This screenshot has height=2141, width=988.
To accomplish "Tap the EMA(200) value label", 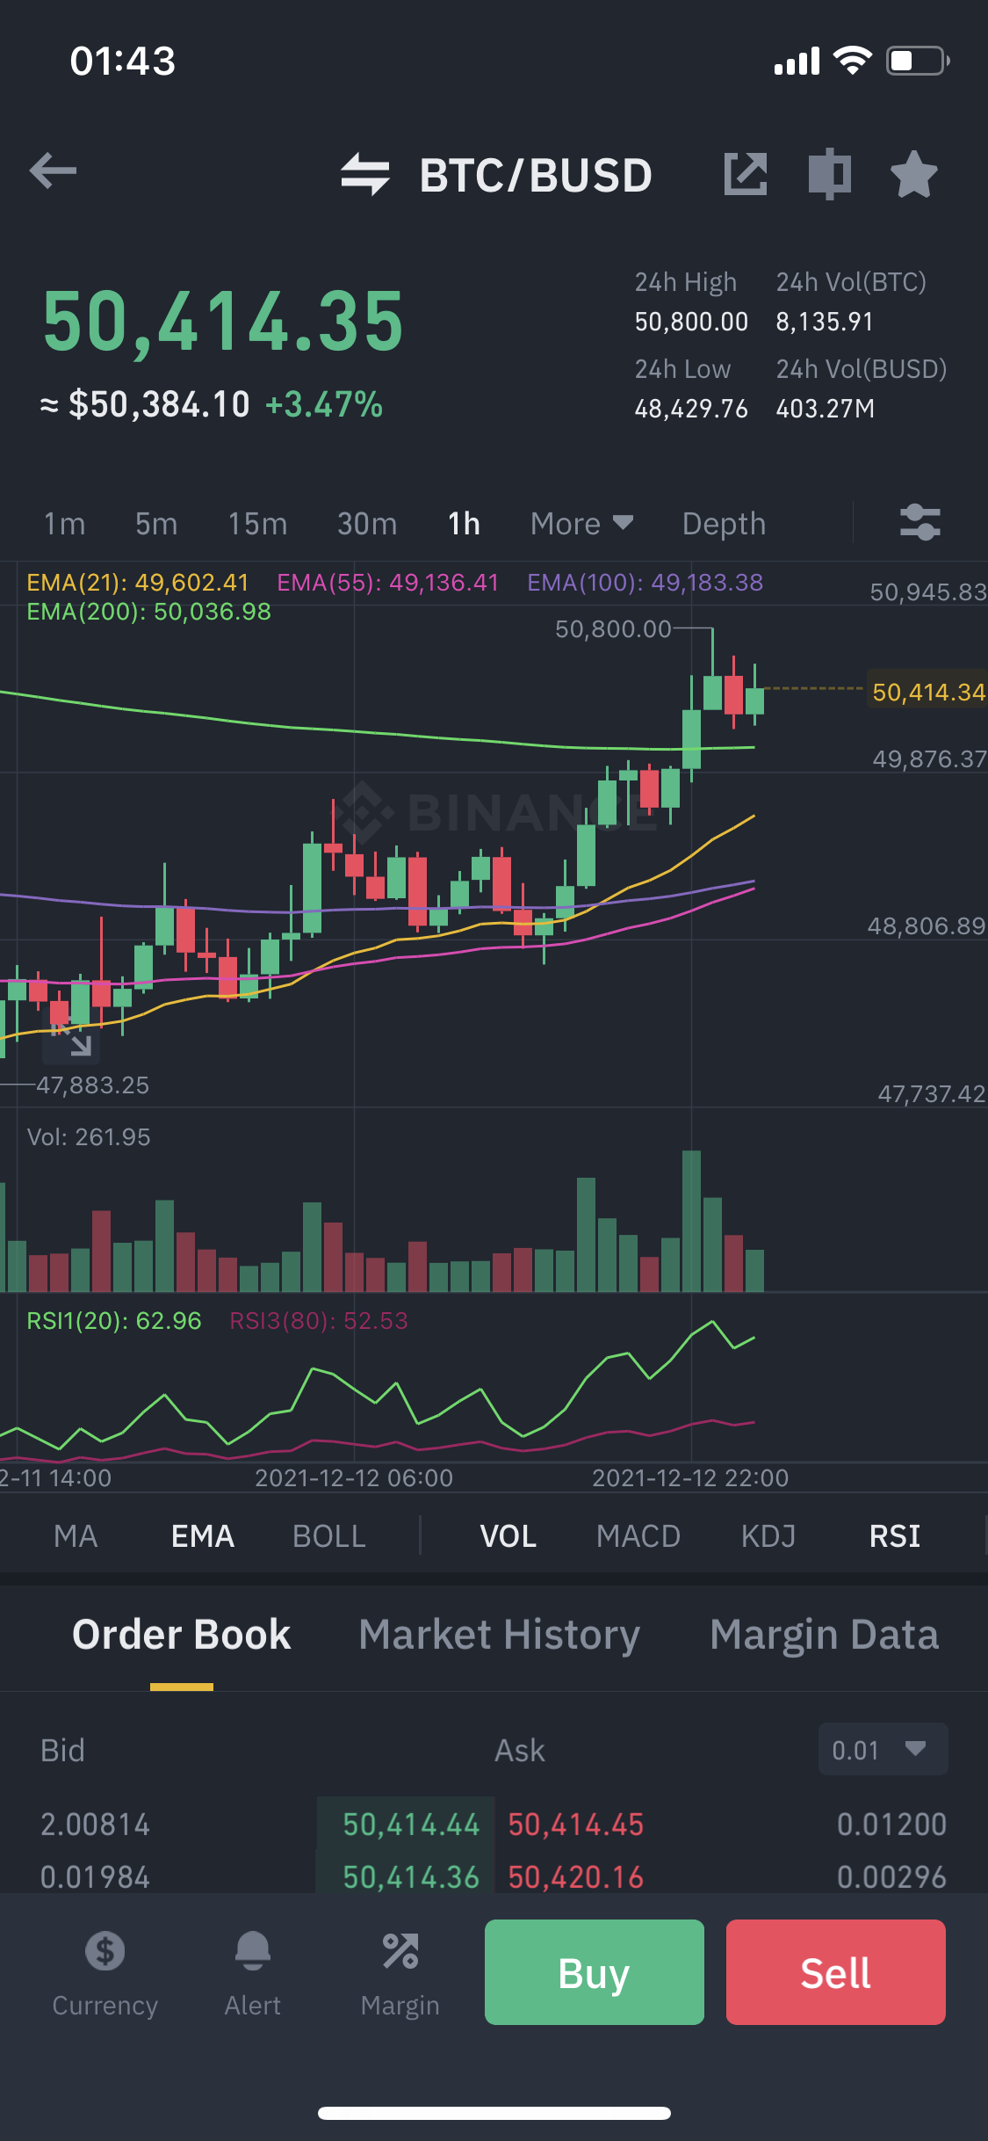I will [x=149, y=612].
